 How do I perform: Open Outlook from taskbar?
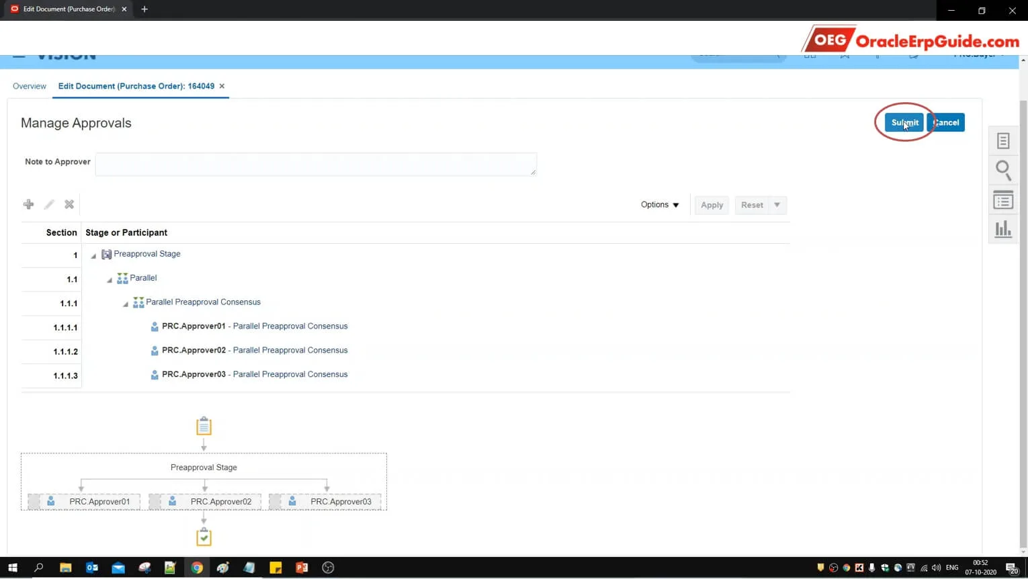[x=92, y=568]
